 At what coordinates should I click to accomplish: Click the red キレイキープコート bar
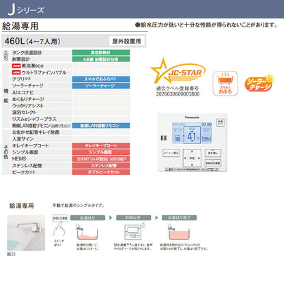(101, 145)
